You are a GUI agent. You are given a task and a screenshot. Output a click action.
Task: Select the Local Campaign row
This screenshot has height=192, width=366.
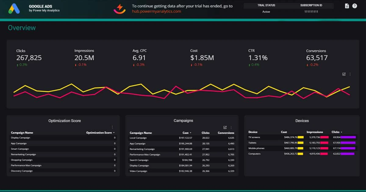[x=138, y=138]
